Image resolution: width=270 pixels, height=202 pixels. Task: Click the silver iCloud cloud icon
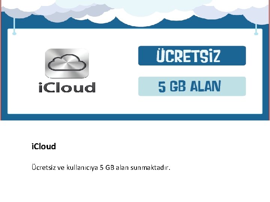[x=67, y=63]
